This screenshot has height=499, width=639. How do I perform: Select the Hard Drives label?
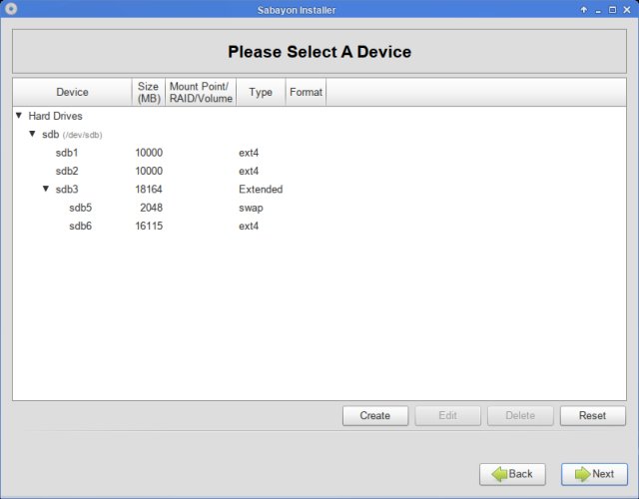pyautogui.click(x=55, y=116)
